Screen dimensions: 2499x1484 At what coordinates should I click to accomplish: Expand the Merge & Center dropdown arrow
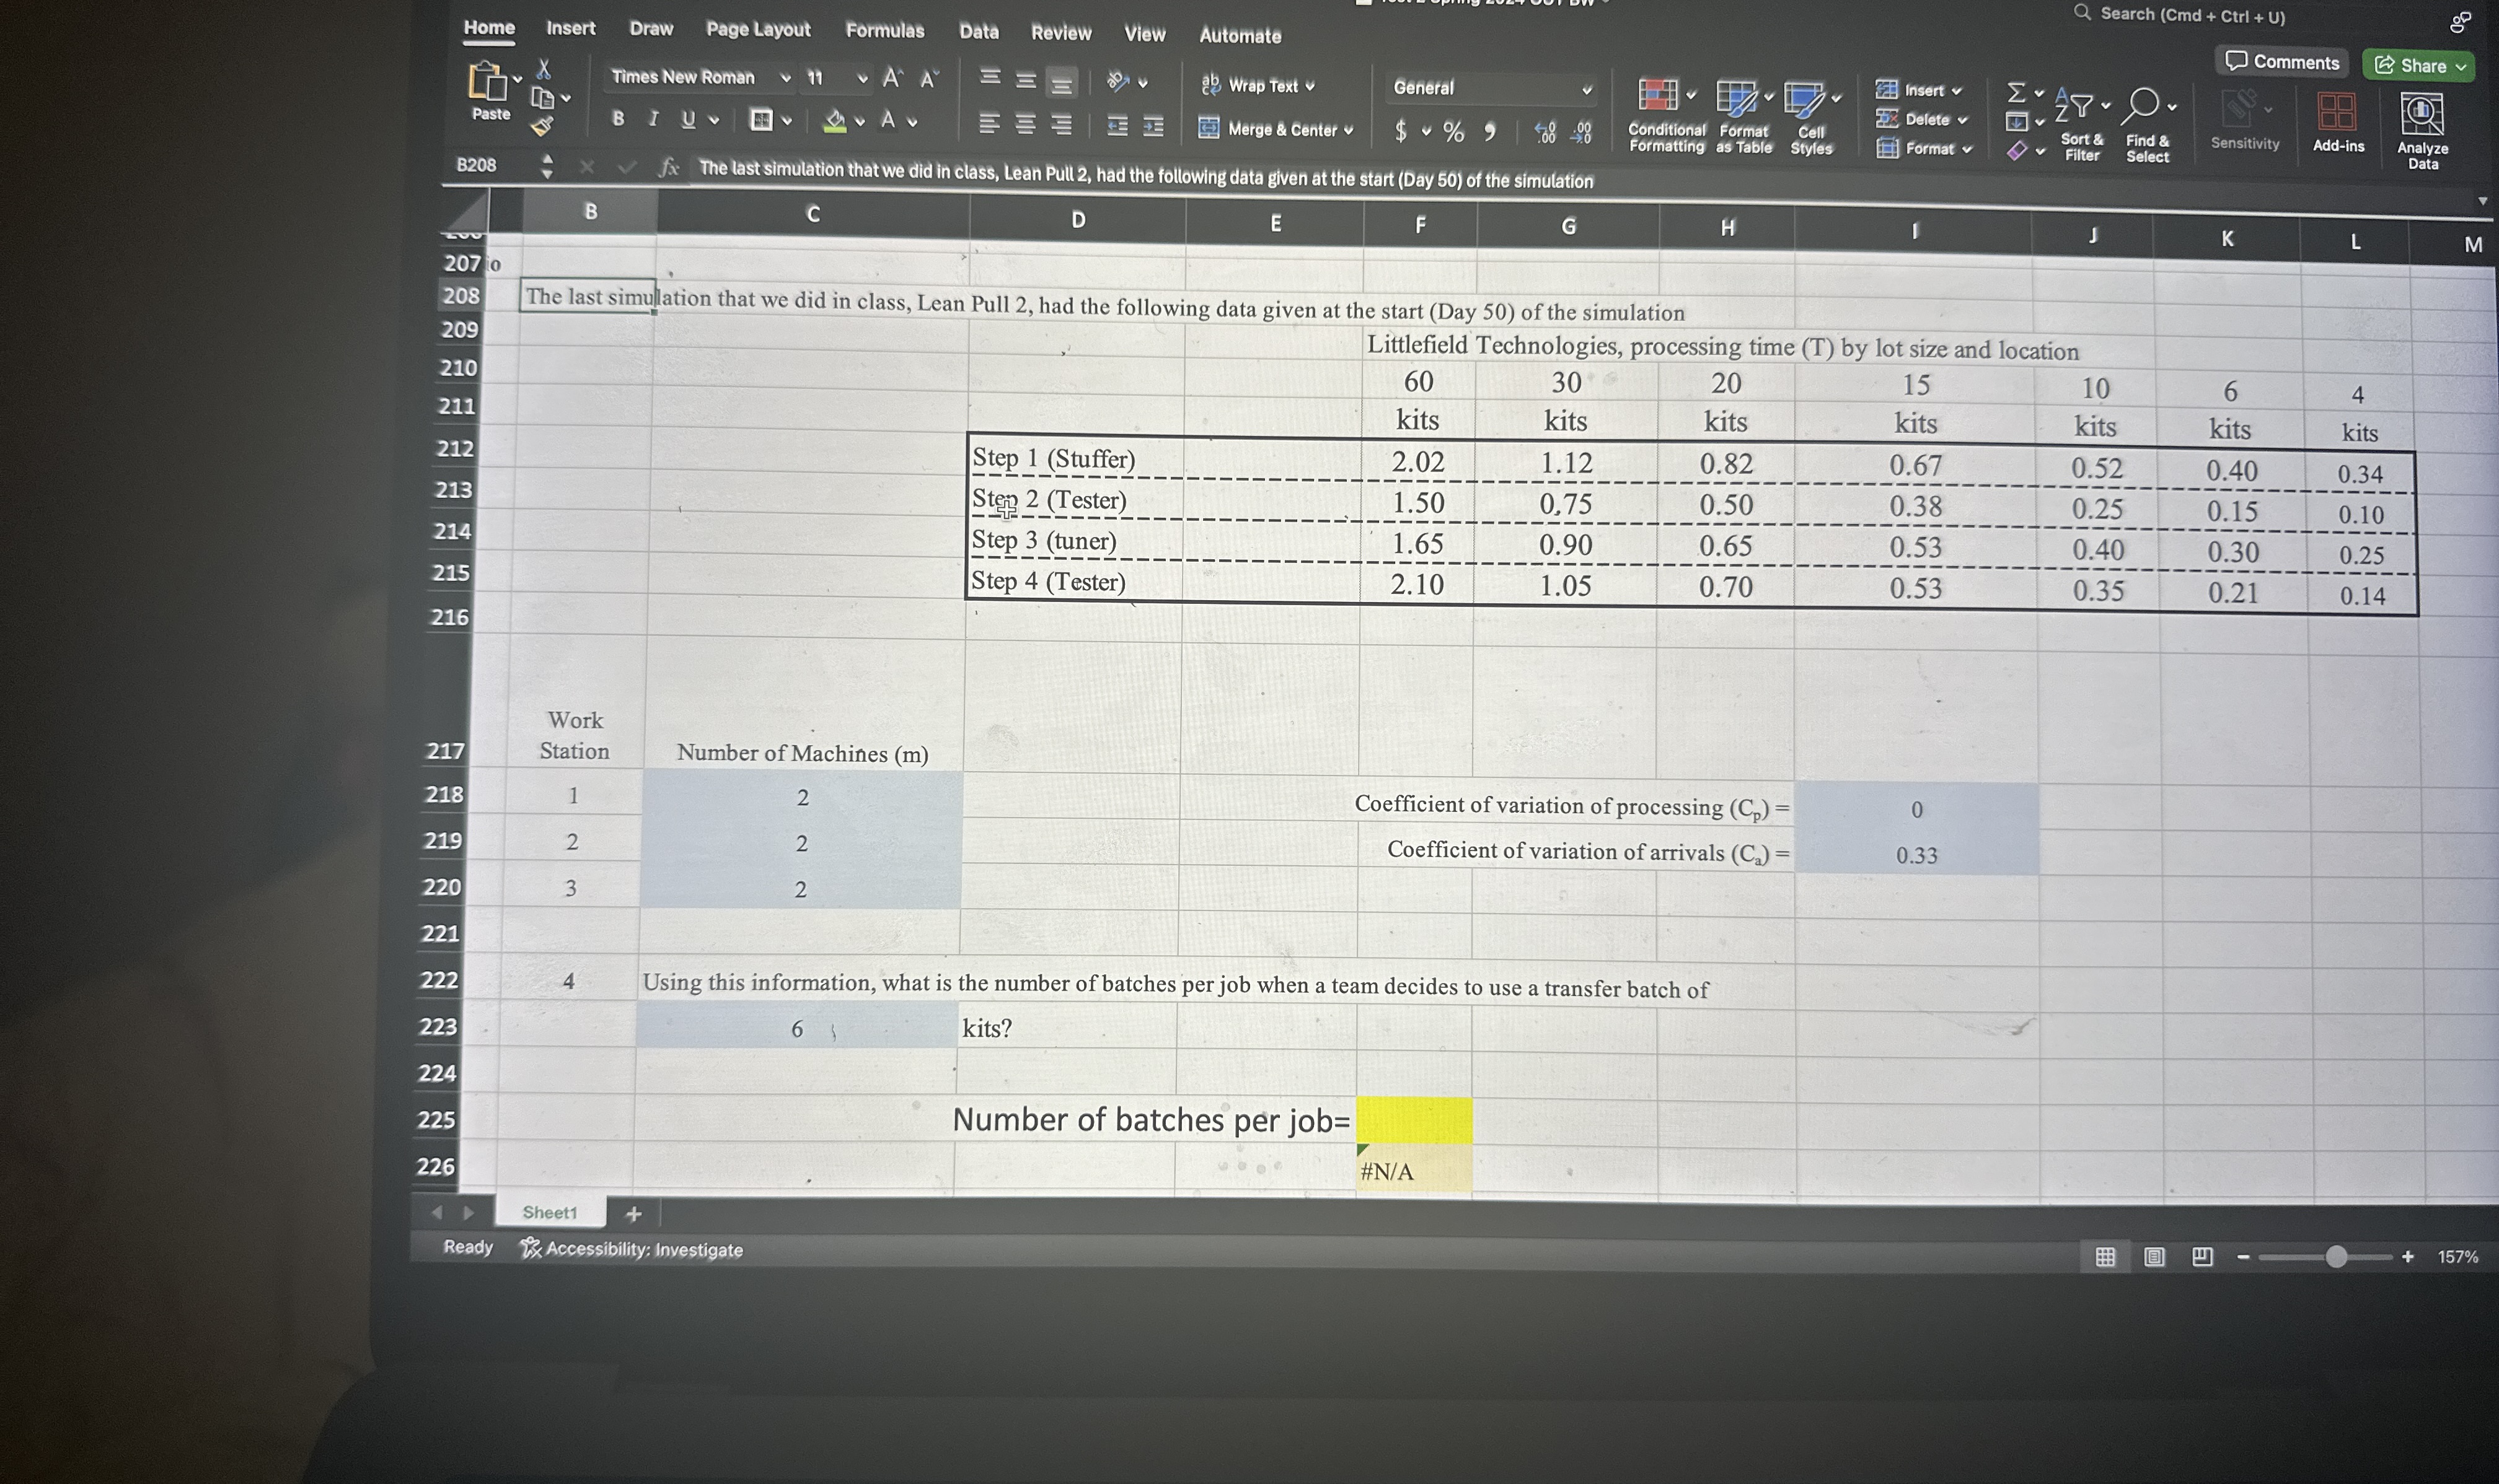click(1349, 131)
